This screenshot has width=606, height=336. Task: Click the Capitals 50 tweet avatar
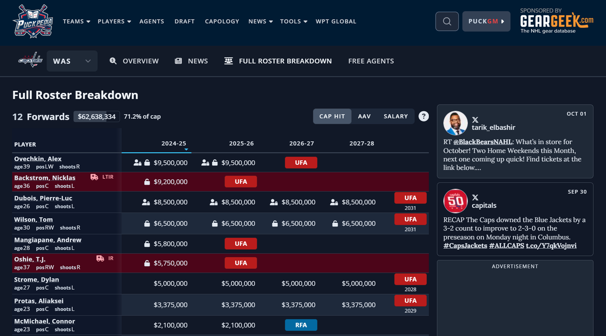(x=456, y=201)
